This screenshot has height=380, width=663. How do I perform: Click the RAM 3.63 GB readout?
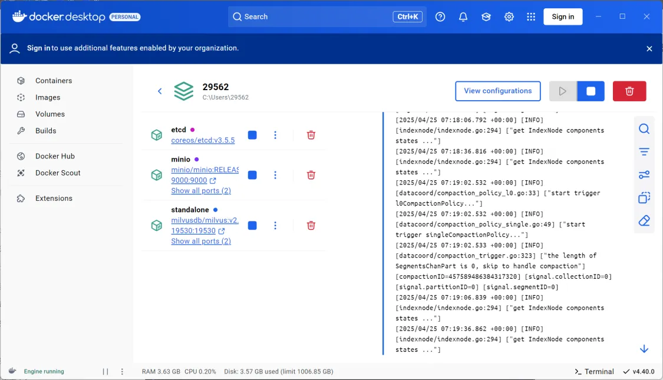tap(161, 372)
